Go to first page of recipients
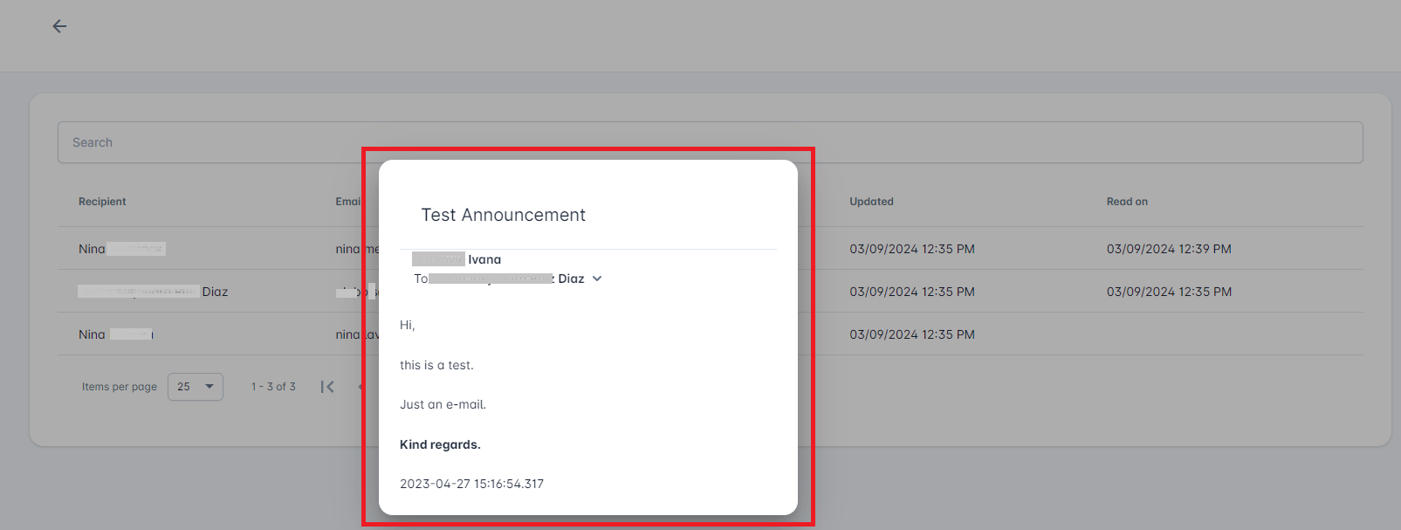 [327, 387]
